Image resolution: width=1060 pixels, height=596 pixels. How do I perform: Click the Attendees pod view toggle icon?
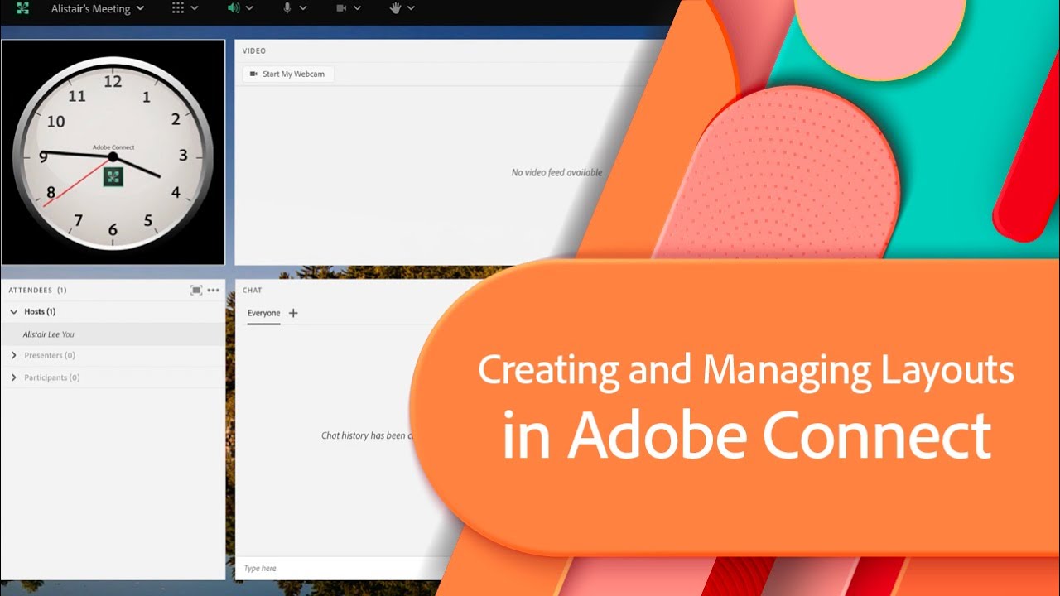tap(196, 291)
